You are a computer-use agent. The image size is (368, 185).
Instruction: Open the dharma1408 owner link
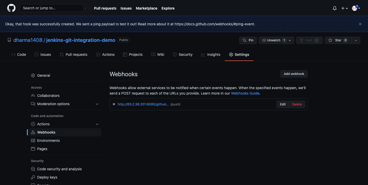click(x=28, y=40)
